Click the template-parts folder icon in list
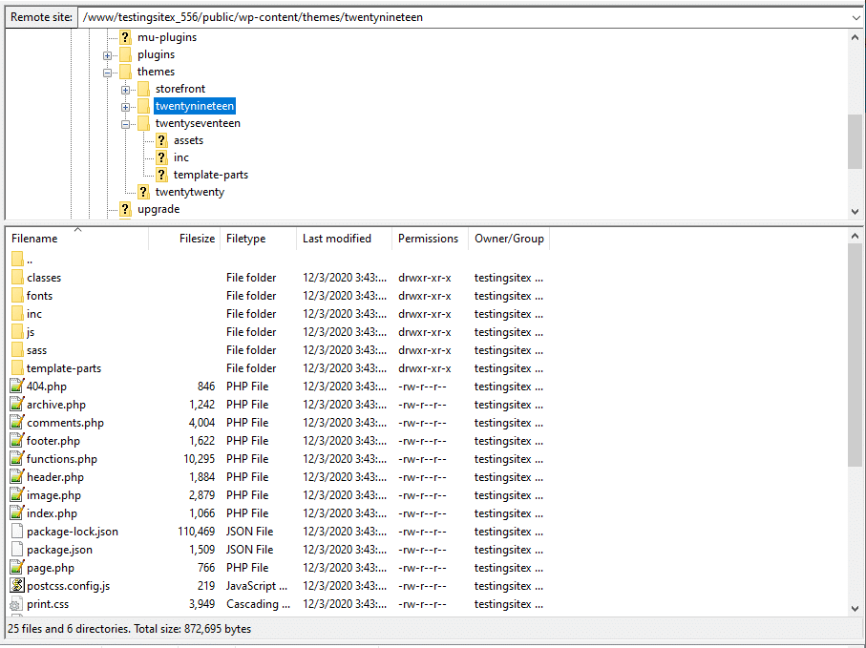 [17, 368]
